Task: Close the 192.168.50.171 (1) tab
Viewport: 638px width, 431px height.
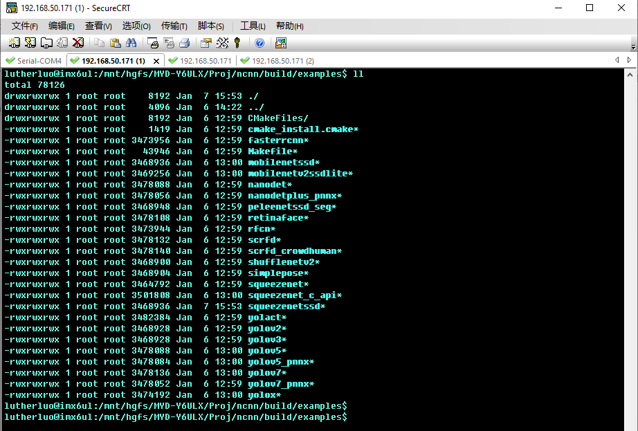Action: [x=156, y=61]
